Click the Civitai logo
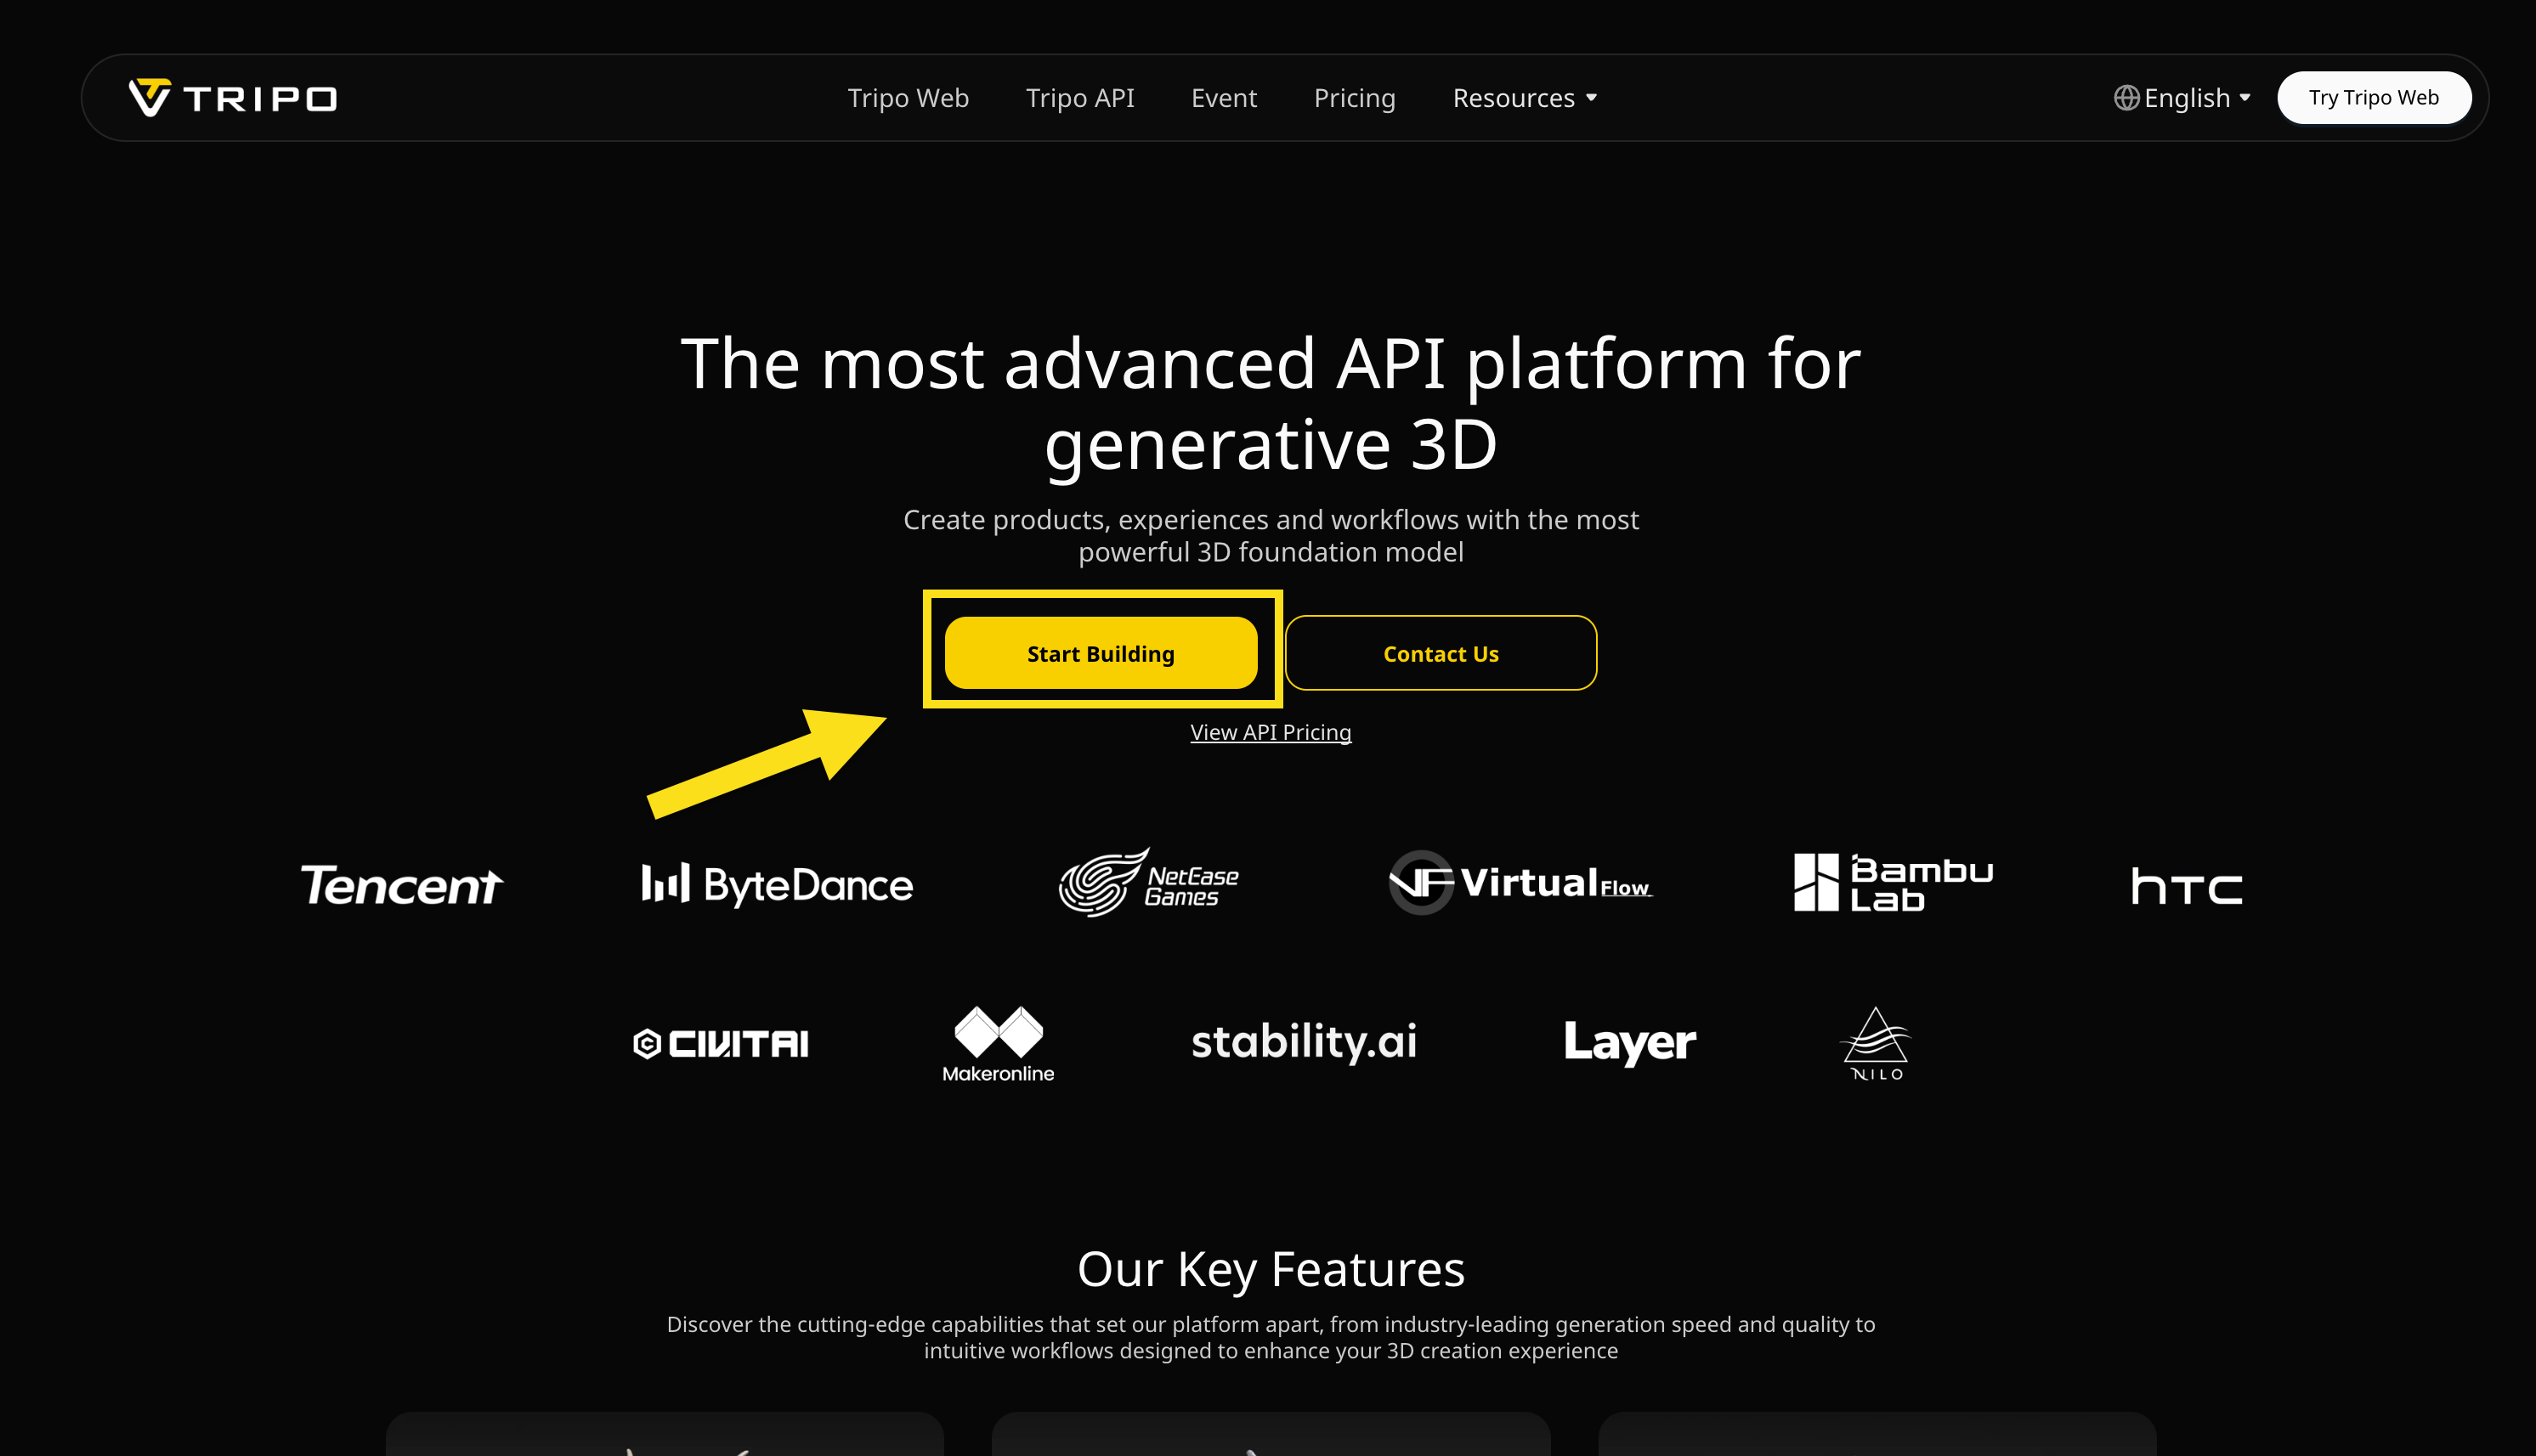This screenshot has height=1456, width=2536. pyautogui.click(x=721, y=1044)
